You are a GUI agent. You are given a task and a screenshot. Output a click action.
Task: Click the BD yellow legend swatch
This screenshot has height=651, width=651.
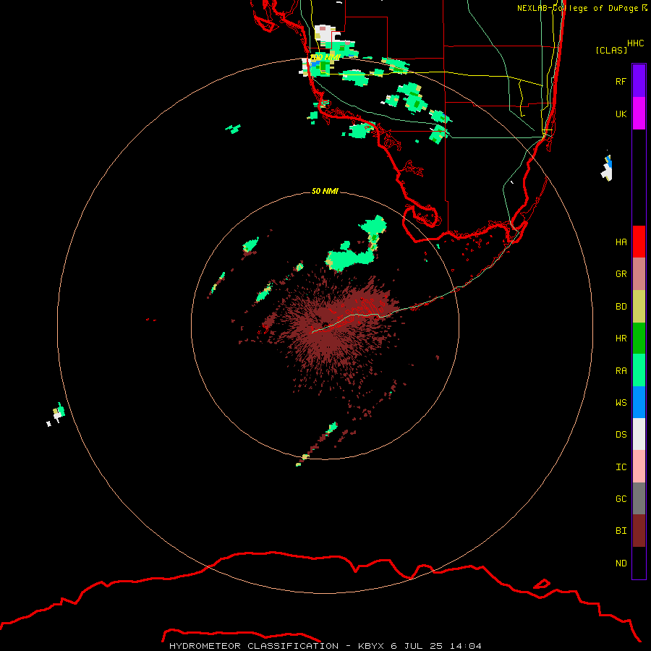click(x=639, y=307)
